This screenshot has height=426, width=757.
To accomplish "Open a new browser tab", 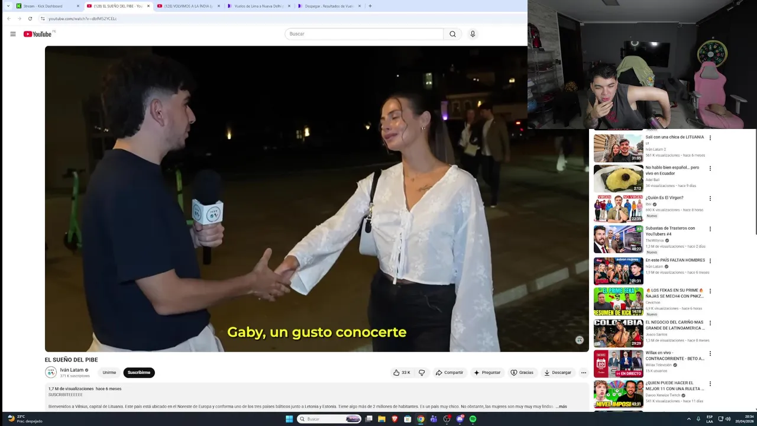I will (370, 6).
